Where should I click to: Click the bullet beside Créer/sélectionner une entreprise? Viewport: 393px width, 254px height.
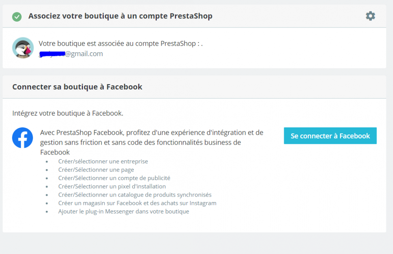[47, 162]
